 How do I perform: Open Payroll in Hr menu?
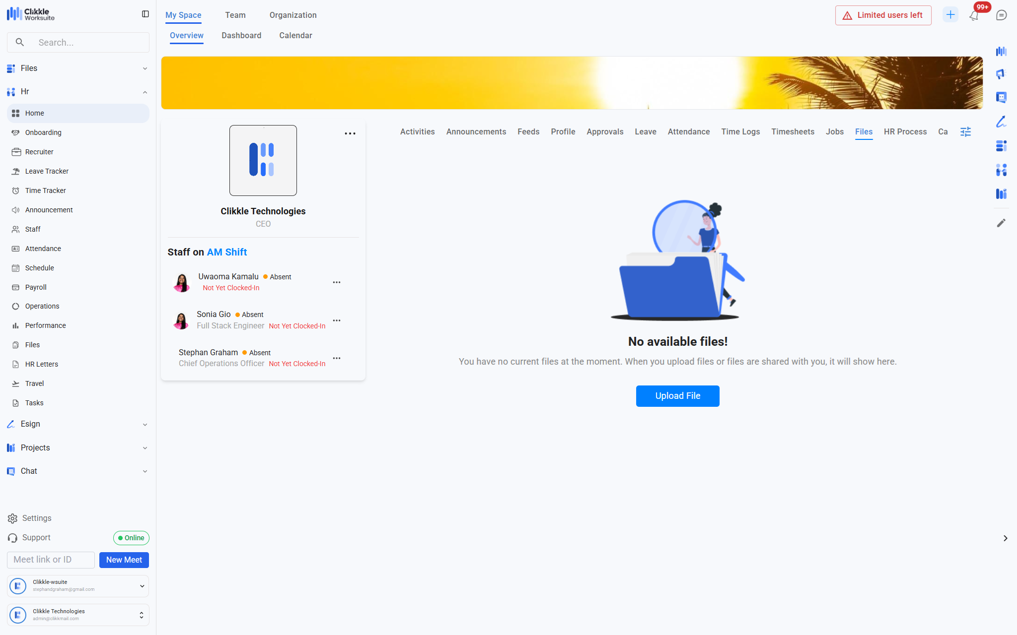pos(36,287)
